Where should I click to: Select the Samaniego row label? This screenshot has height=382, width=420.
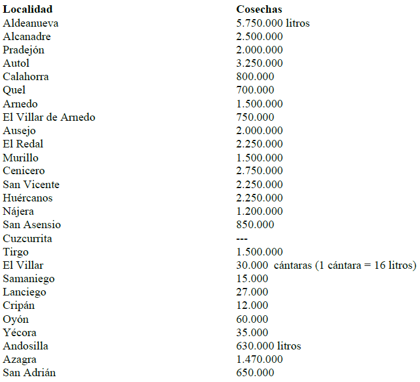27,279
